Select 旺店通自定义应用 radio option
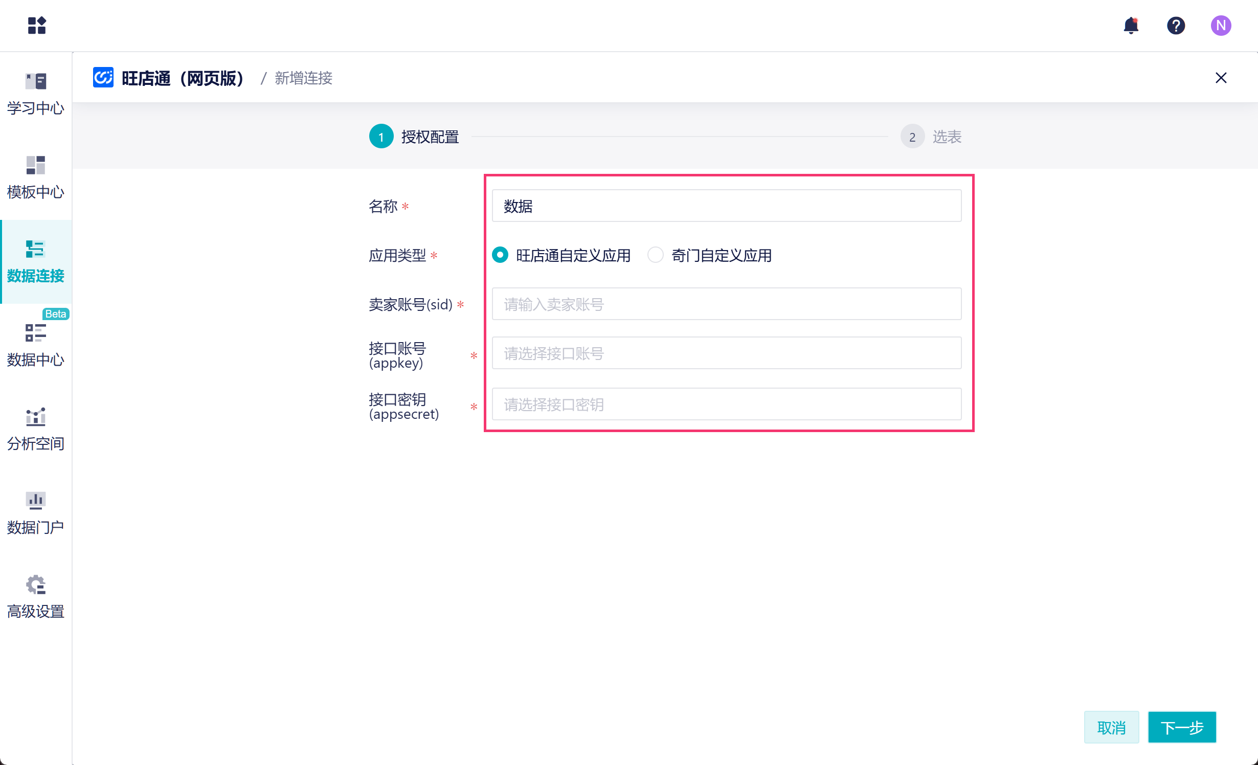Viewport: 1258px width, 765px height. (x=500, y=255)
